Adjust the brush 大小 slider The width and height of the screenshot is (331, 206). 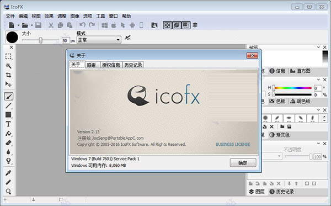(x=40, y=40)
